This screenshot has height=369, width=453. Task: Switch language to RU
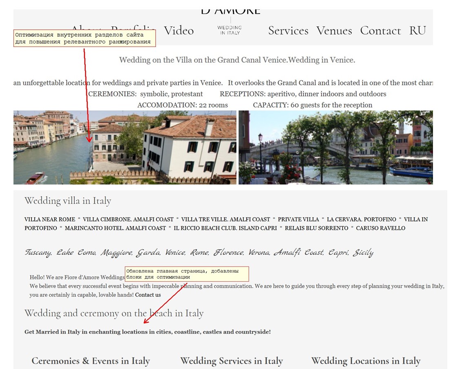click(x=418, y=31)
